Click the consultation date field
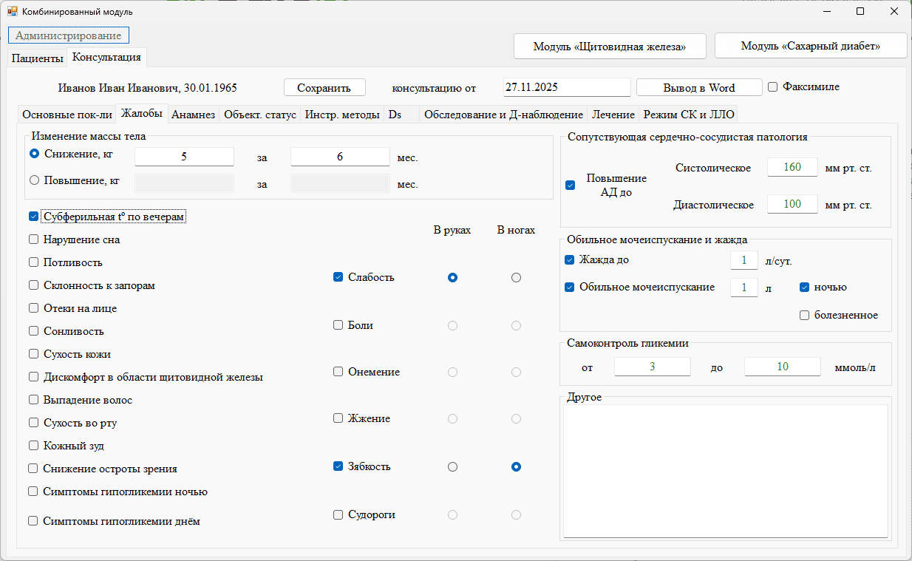This screenshot has height=561, width=912. click(x=566, y=87)
